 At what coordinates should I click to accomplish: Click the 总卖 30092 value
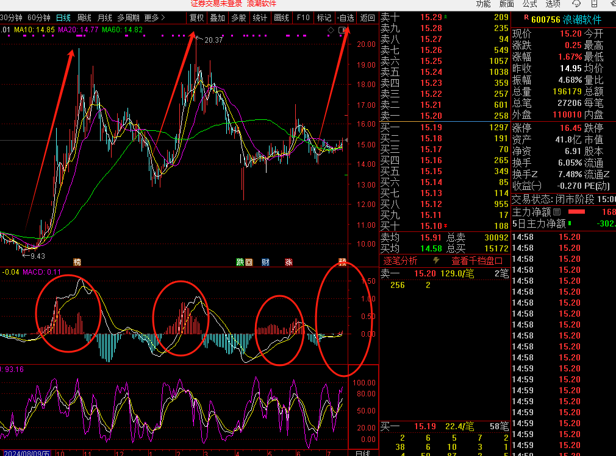click(496, 237)
